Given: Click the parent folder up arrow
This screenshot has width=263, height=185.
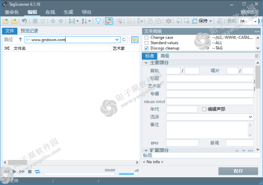Looking at the screenshot, I should tap(20, 39).
